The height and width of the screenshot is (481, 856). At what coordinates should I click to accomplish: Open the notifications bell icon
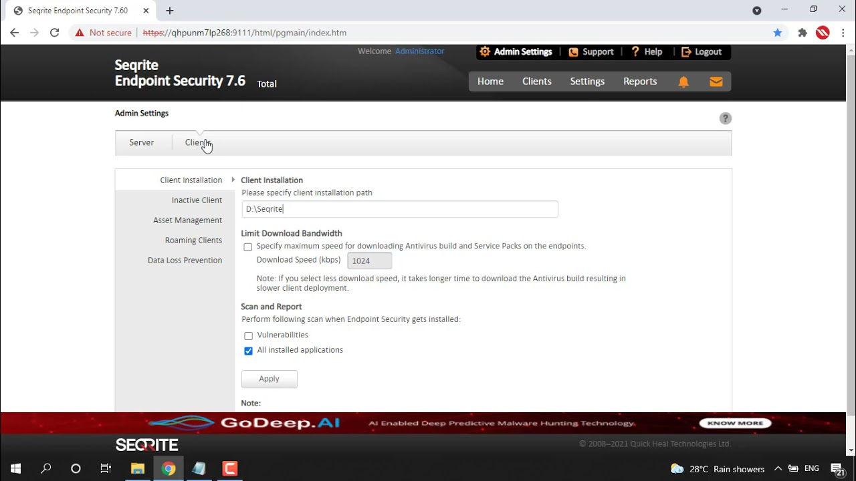pos(683,82)
